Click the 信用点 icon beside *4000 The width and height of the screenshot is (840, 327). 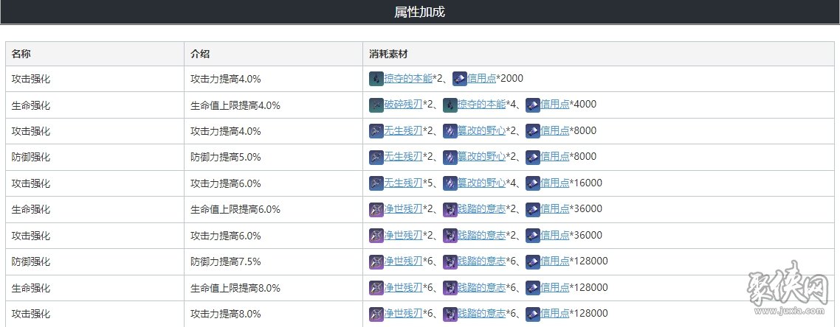click(532, 105)
